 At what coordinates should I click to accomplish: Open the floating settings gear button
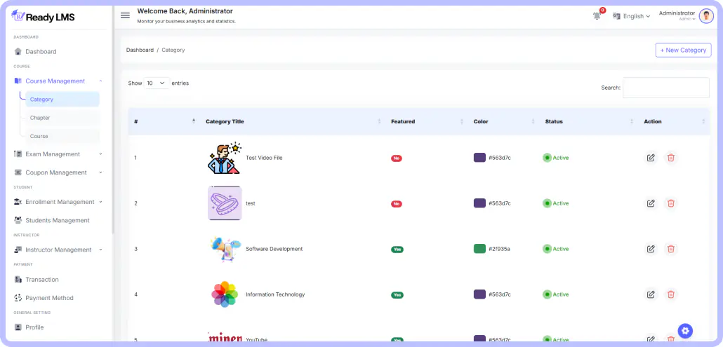point(685,331)
